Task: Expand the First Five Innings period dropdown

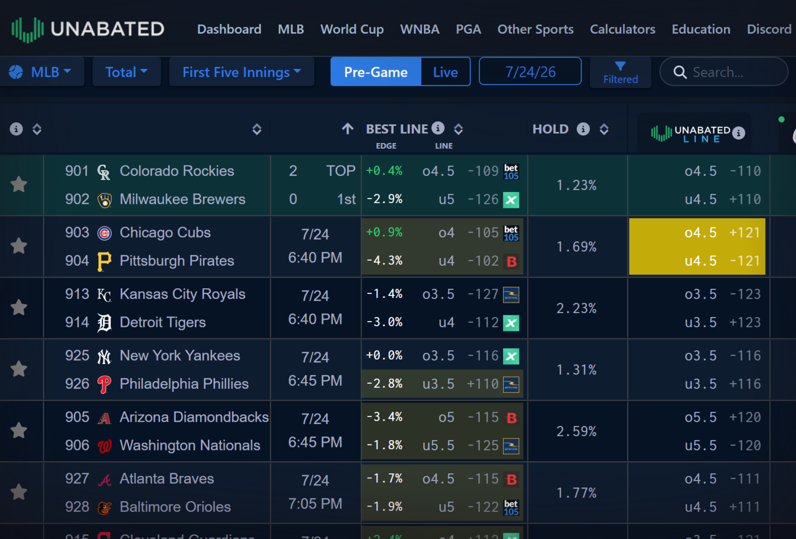Action: pos(241,72)
